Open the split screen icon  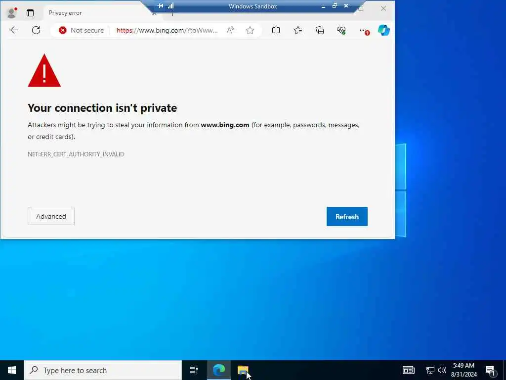276,30
